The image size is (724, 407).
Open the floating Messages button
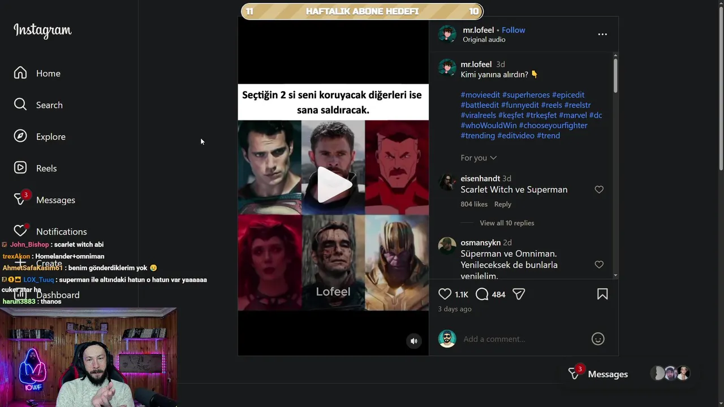pos(598,374)
